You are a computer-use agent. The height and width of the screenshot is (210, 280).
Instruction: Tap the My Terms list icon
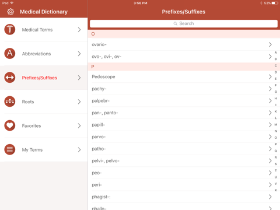pos(10,149)
